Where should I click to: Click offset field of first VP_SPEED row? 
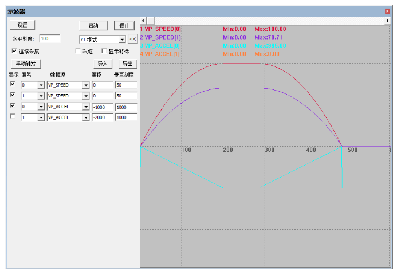103,85
